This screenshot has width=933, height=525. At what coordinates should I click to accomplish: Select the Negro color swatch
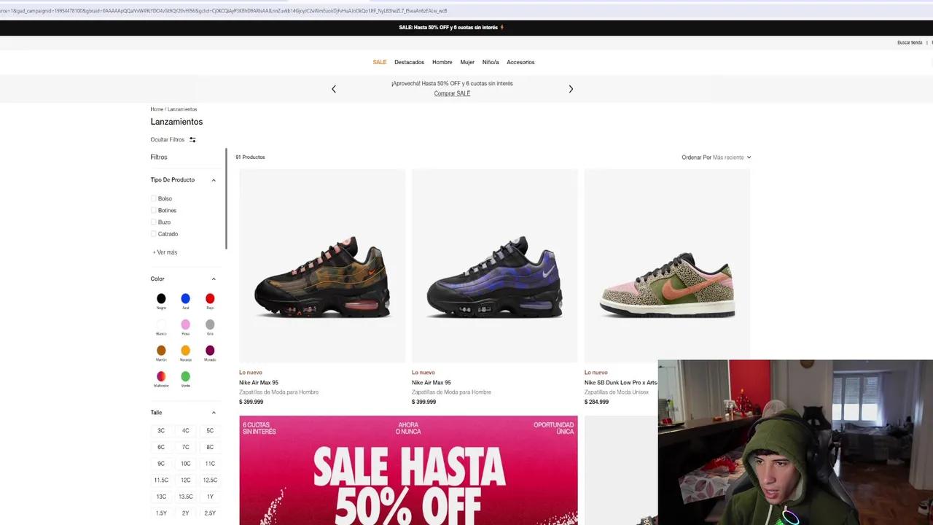point(161,298)
